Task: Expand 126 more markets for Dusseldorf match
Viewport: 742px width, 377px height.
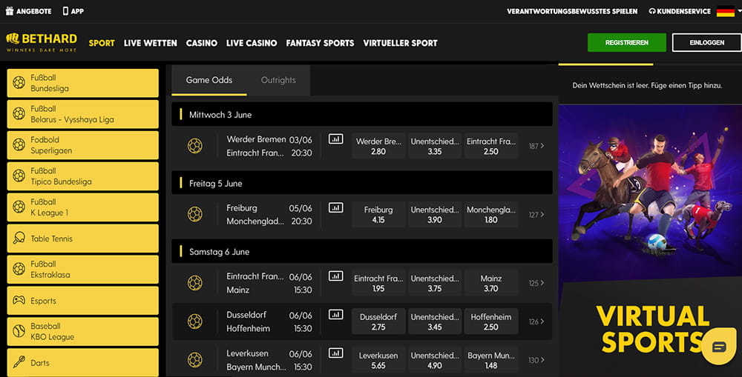Action: click(536, 321)
